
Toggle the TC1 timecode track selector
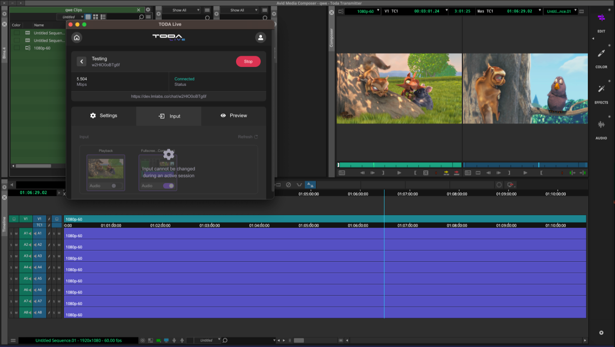pyautogui.click(x=39, y=225)
